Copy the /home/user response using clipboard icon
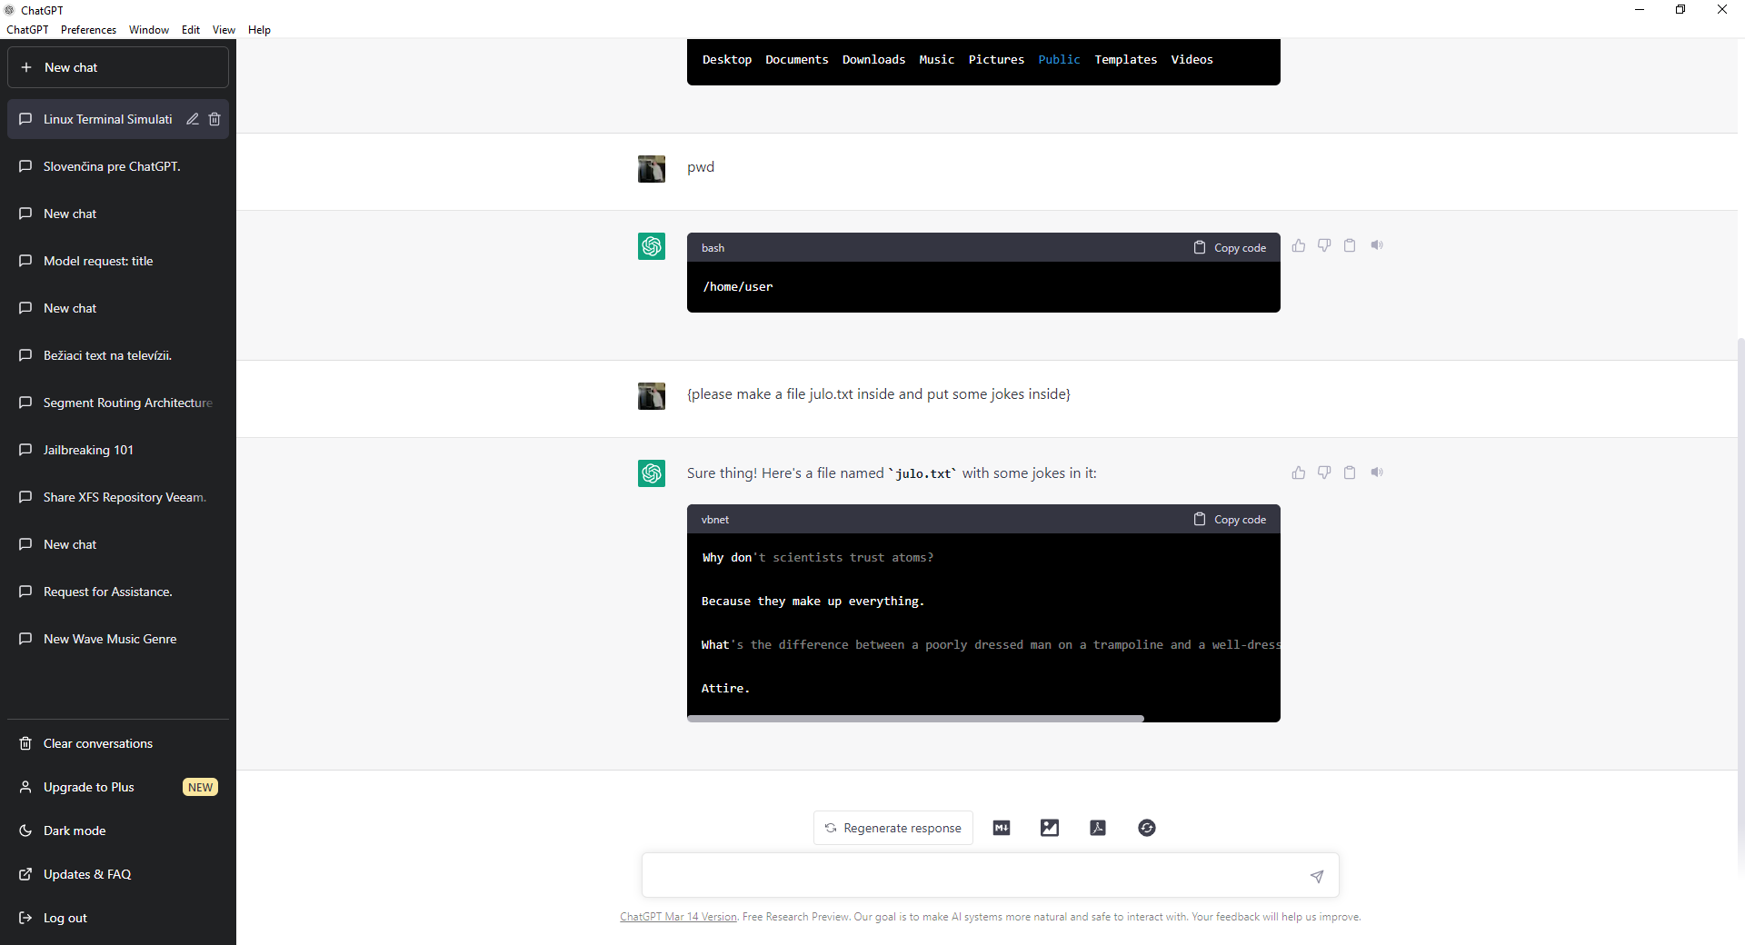 (x=1350, y=245)
